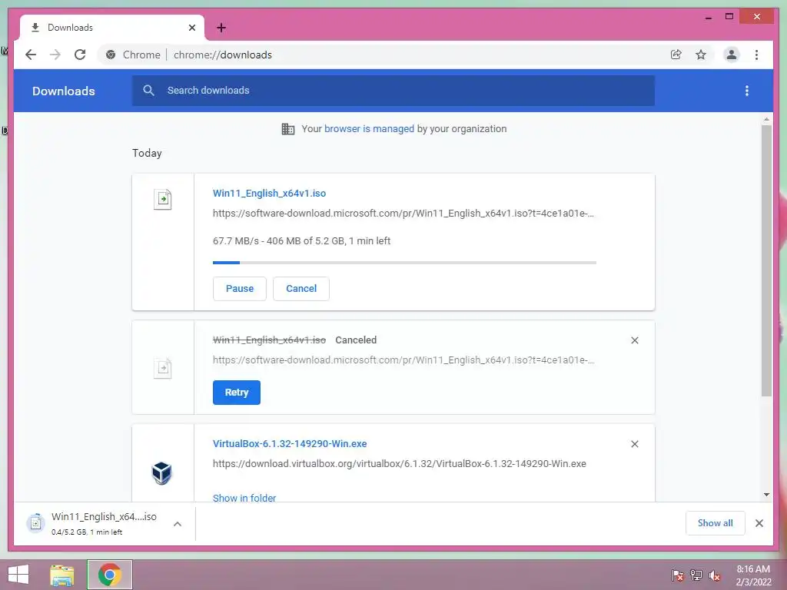Click the scrollbar down arrow
The width and height of the screenshot is (787, 590).
766,495
